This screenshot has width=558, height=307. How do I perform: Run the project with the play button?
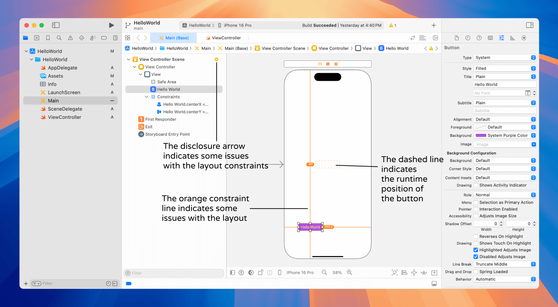[x=111, y=25]
